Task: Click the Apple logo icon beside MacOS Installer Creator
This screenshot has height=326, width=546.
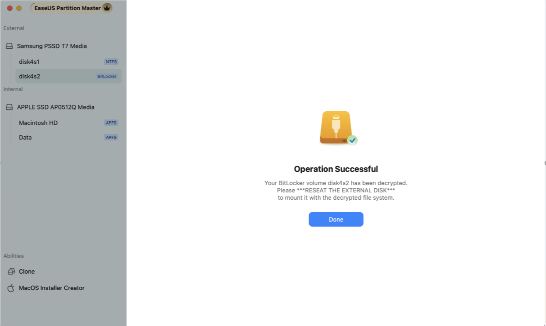Action: [x=11, y=288]
